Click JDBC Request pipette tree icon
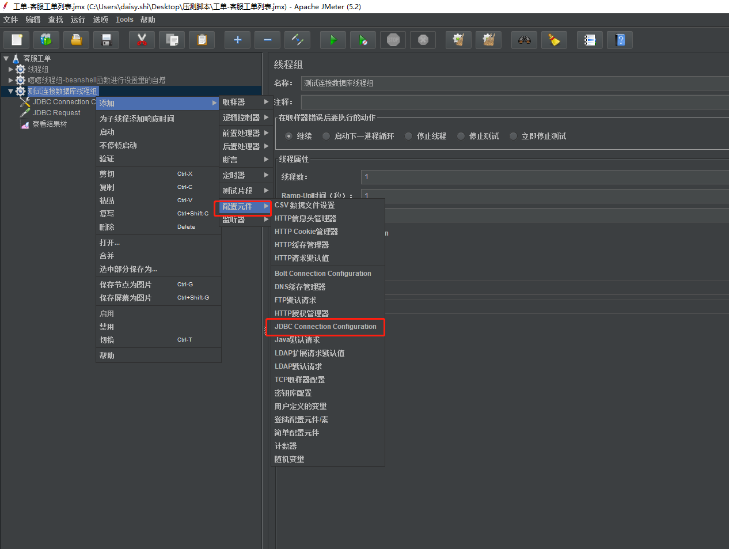 (x=25, y=113)
